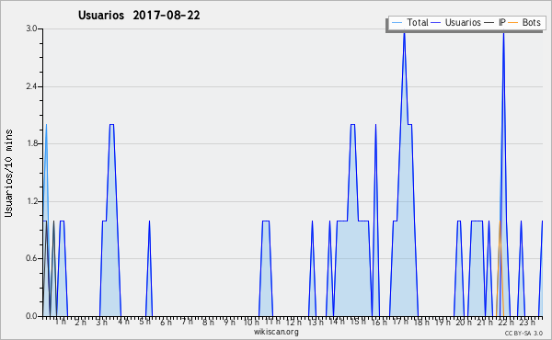
Task: Click the flat-topped peak near 3 h
Action: [111, 124]
